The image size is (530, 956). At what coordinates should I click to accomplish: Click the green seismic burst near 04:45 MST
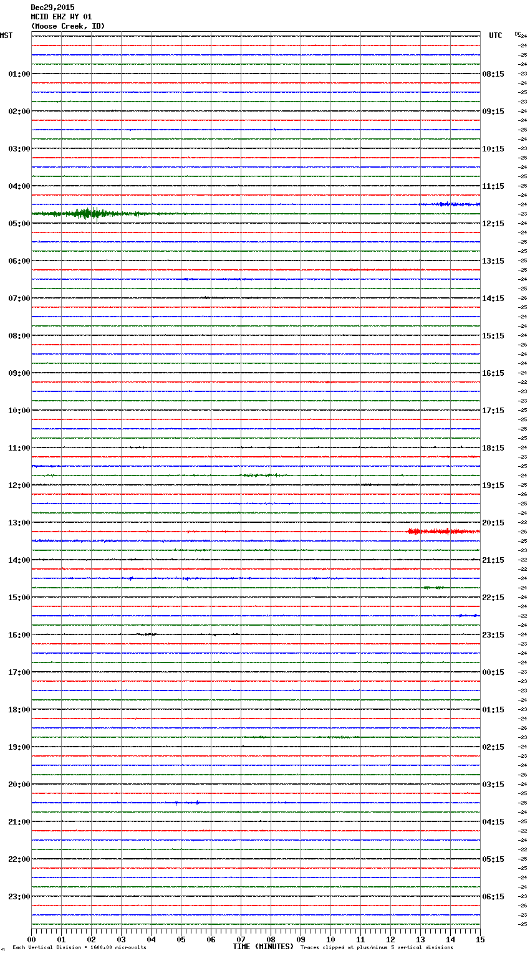90,214
